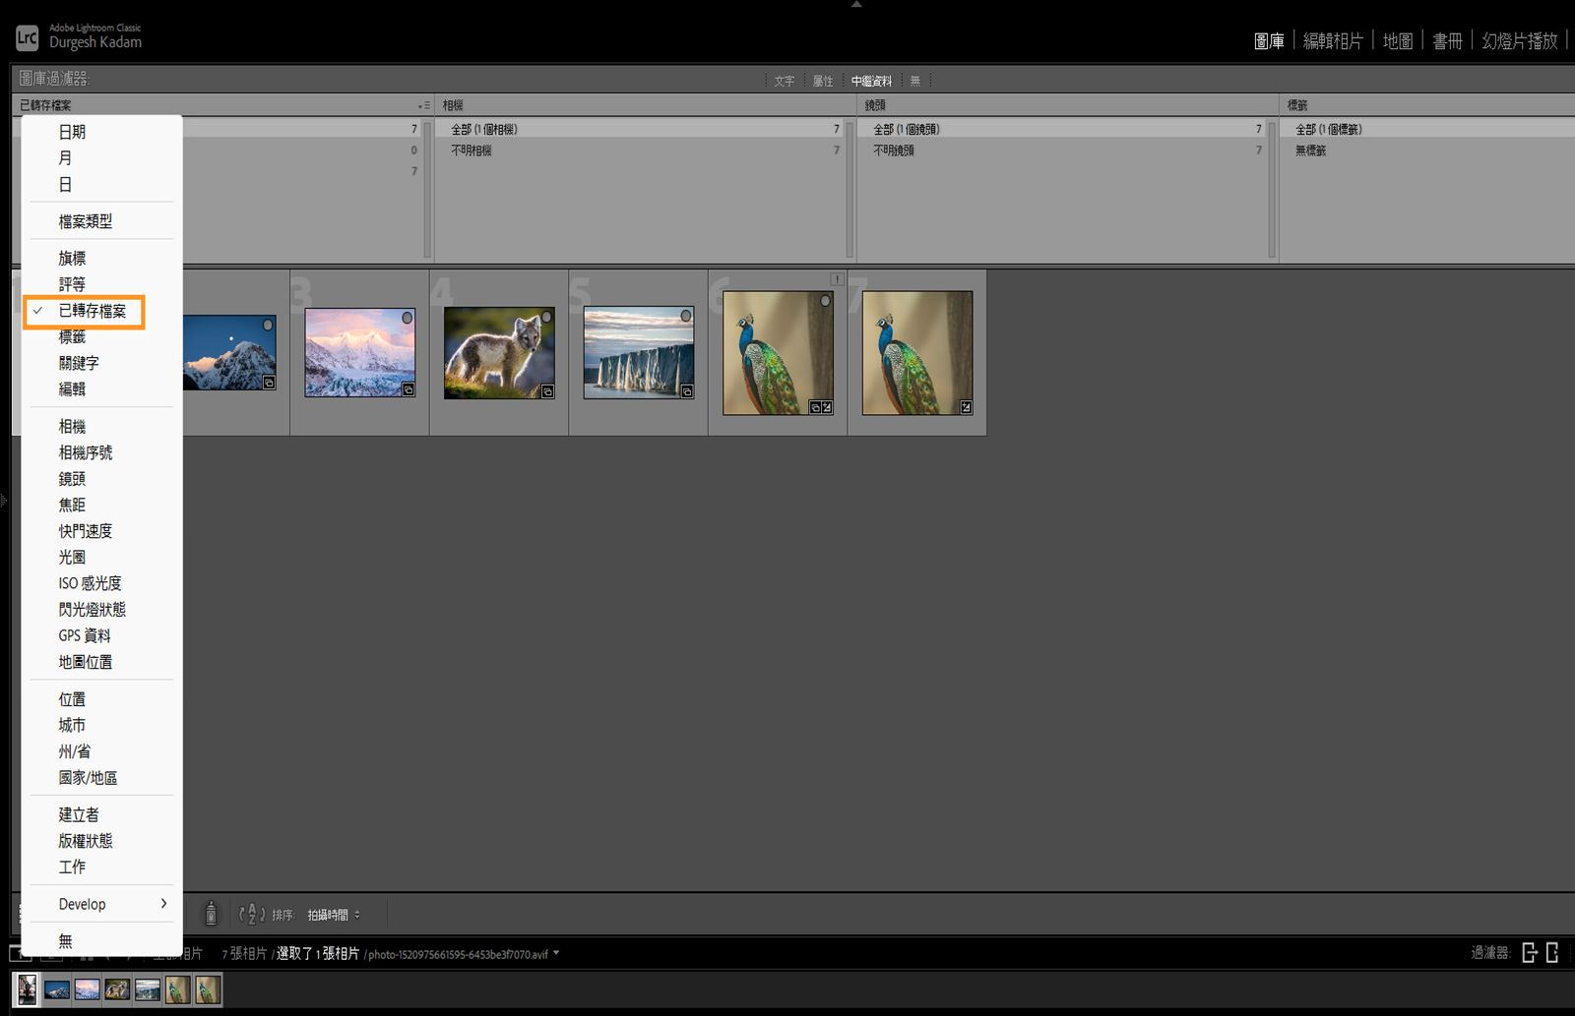Choose 快門速度 from the dropdown menu
Screen dimensions: 1575x1016
(x=85, y=531)
